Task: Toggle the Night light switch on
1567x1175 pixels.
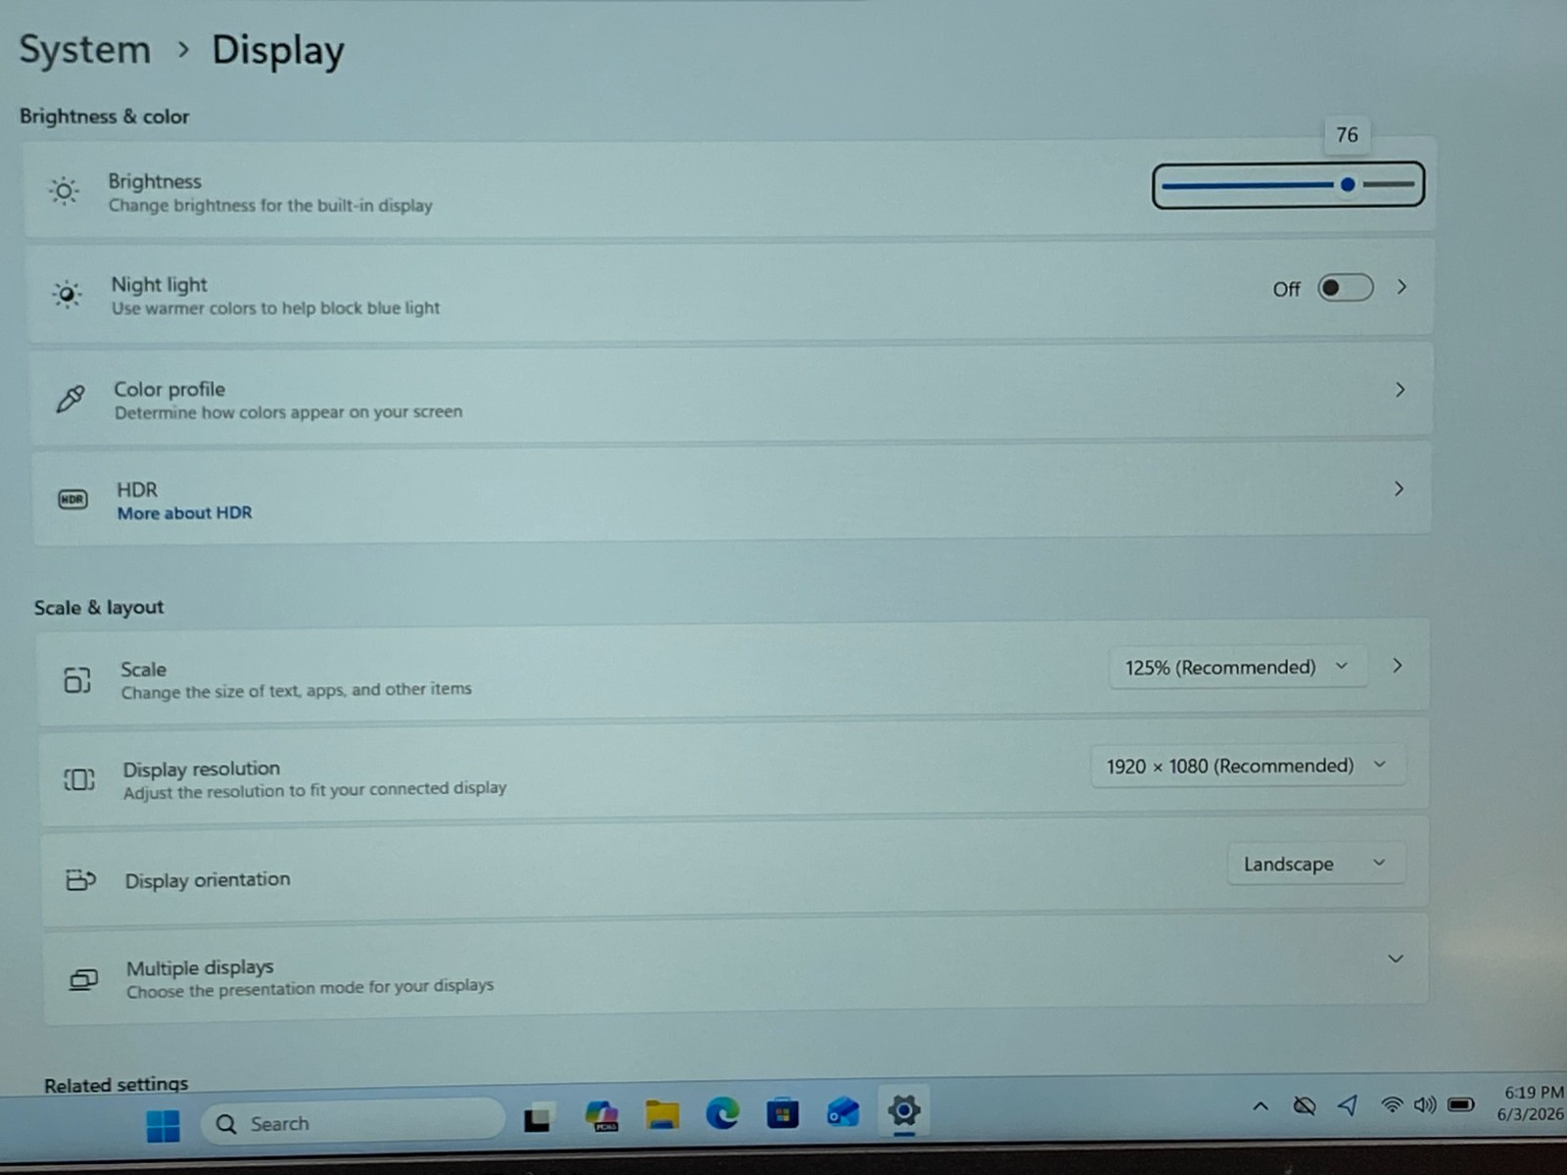Action: pos(1345,288)
